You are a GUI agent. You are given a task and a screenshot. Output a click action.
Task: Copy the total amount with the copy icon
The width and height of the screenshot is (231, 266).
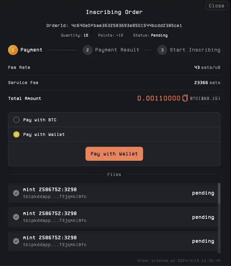[185, 98]
